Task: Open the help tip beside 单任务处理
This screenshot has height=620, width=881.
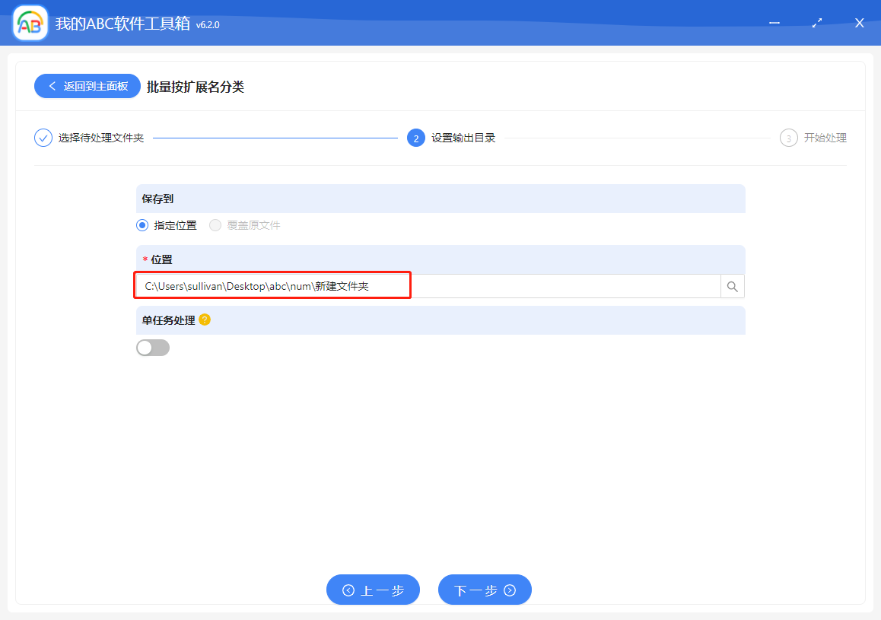Action: pos(204,320)
